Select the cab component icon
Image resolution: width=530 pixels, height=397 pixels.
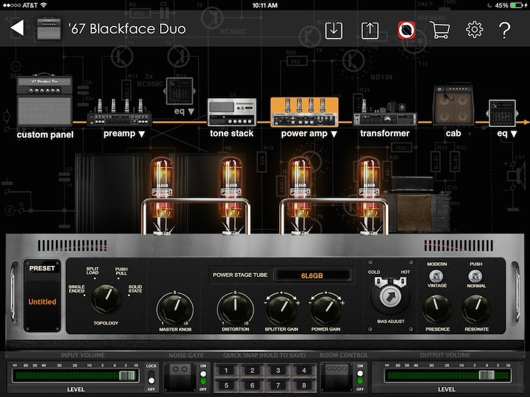(x=453, y=106)
